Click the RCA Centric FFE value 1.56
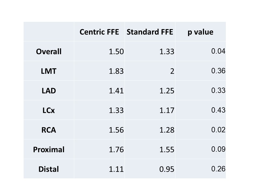The image size is (259, 194). point(116,130)
